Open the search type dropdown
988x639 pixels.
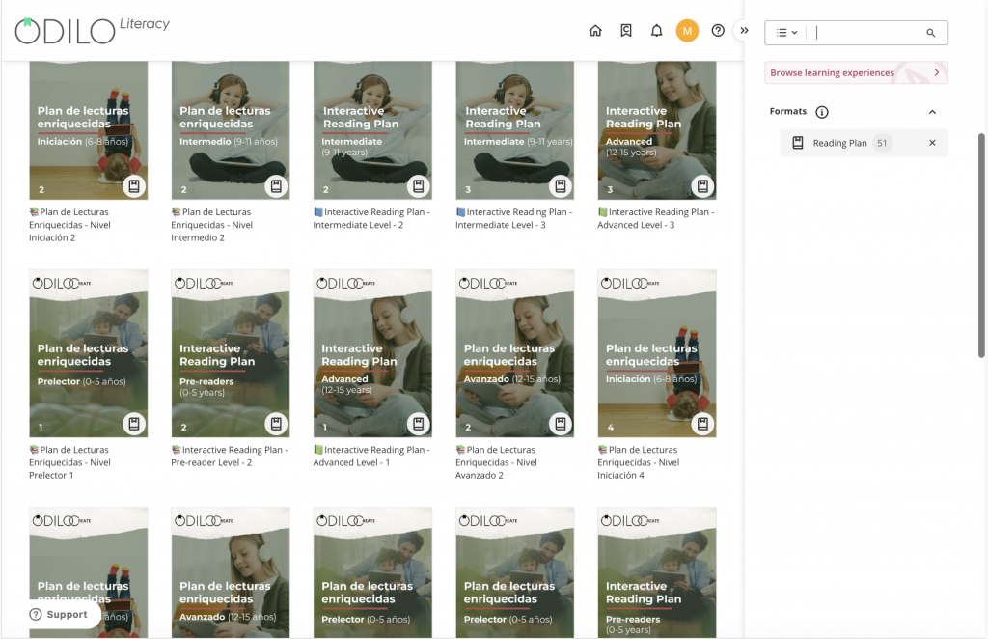(787, 33)
